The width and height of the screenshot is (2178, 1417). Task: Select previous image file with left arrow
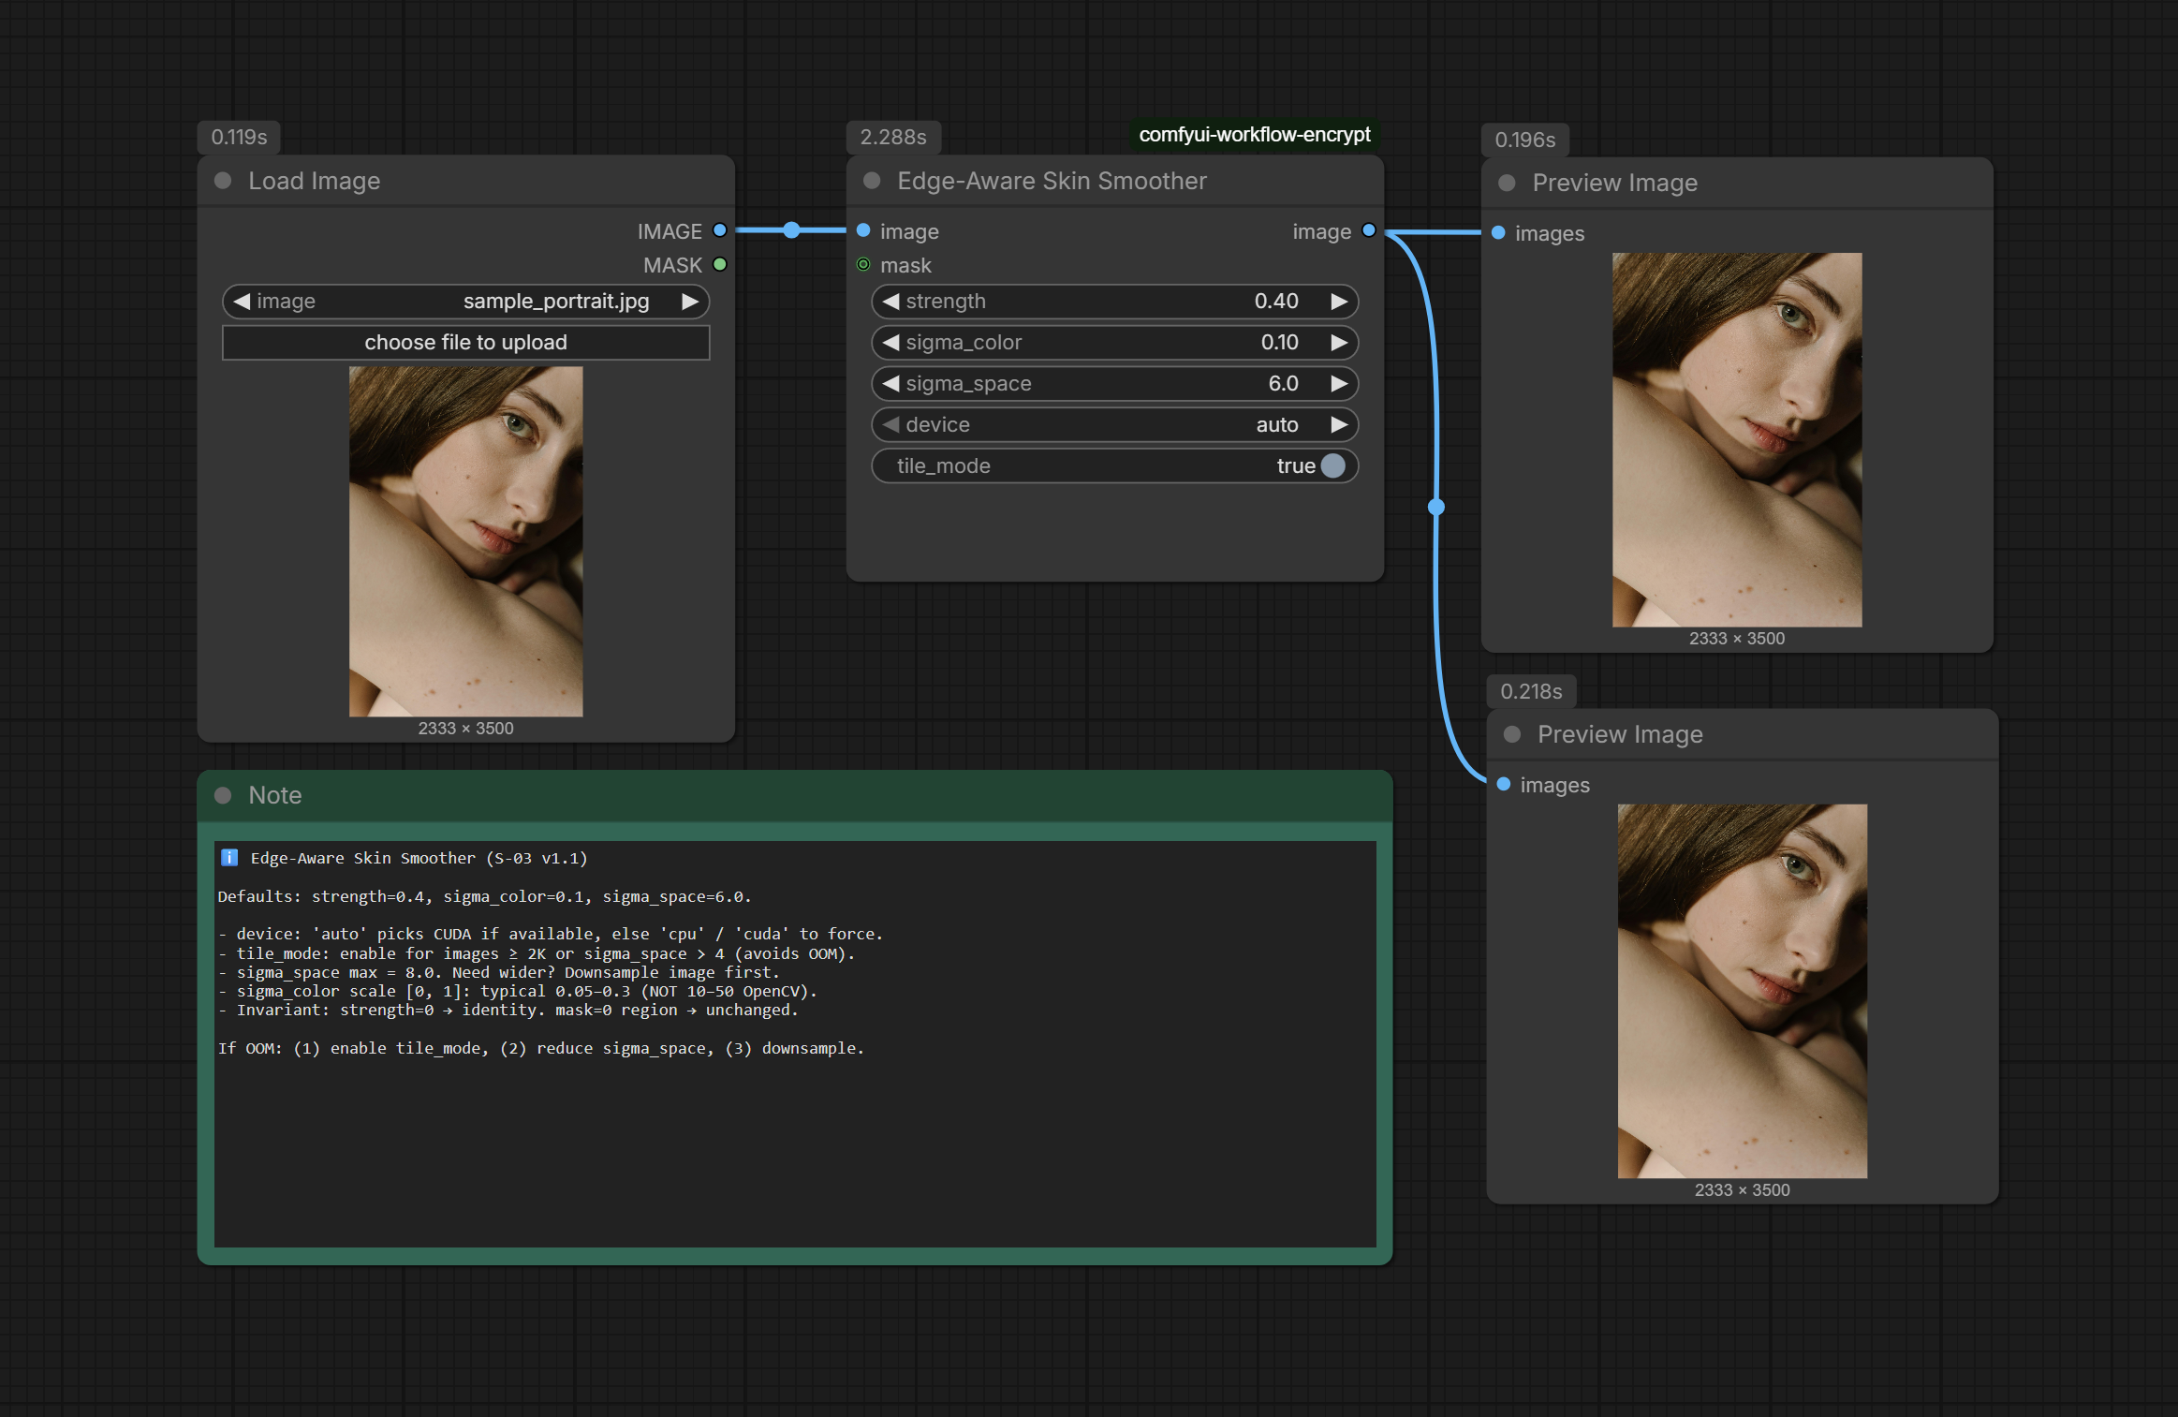[x=242, y=302]
